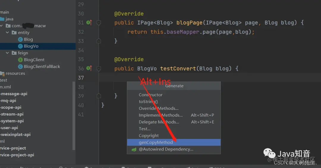The image size is (321, 168).
Task: Click line number 37 in the gutter
Action: tap(81, 78)
